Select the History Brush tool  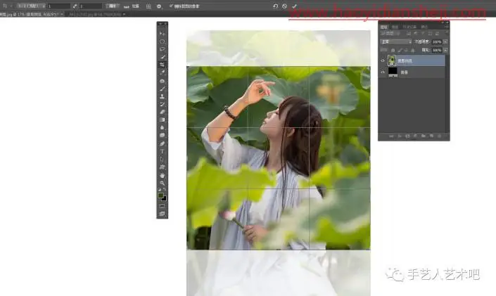pyautogui.click(x=163, y=104)
